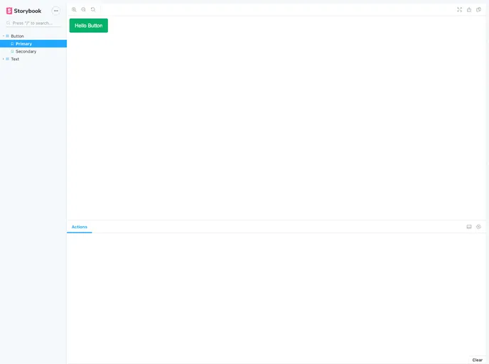The width and height of the screenshot is (489, 364).
Task: Enter full screen canvas mode
Action: 459,9
